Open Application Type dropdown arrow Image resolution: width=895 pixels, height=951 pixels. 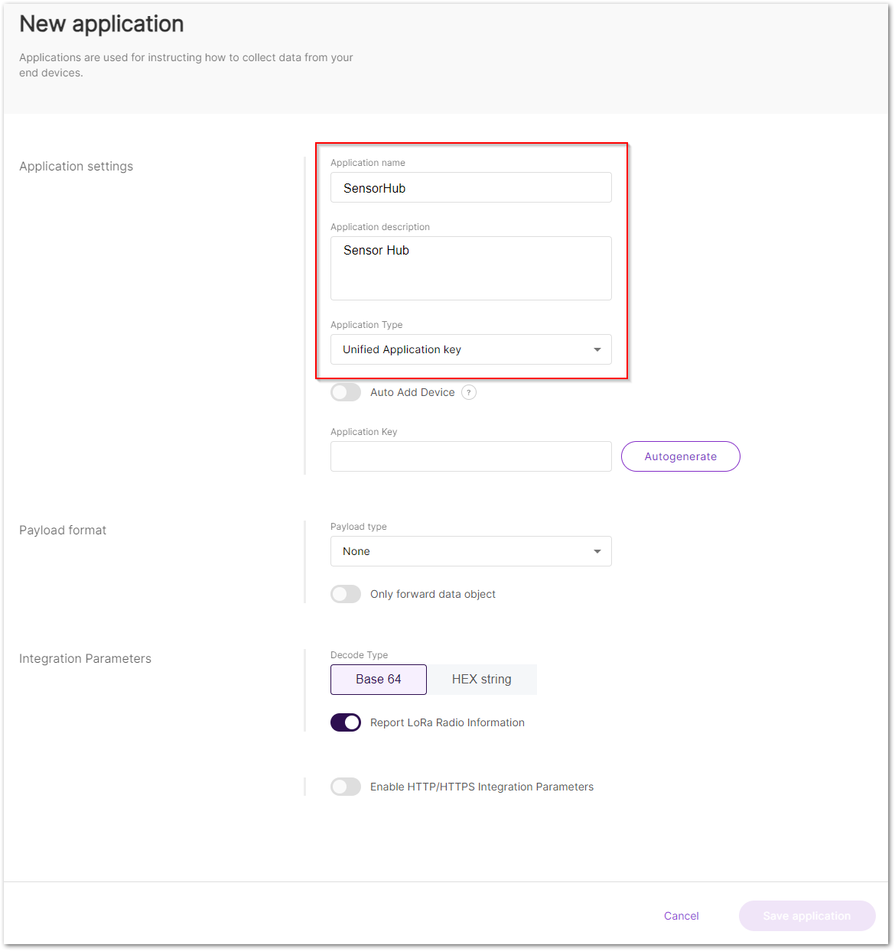[597, 349]
